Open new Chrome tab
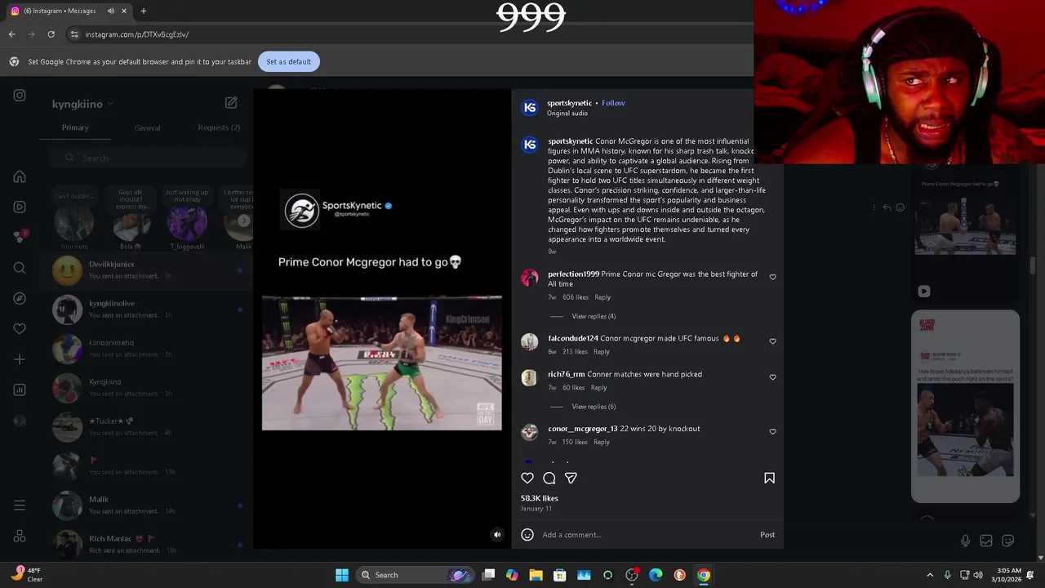Image resolution: width=1045 pixels, height=588 pixels. 144,11
